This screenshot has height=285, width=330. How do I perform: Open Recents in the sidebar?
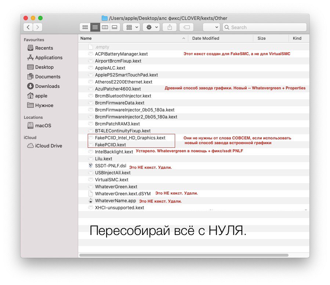pyautogui.click(x=40, y=48)
